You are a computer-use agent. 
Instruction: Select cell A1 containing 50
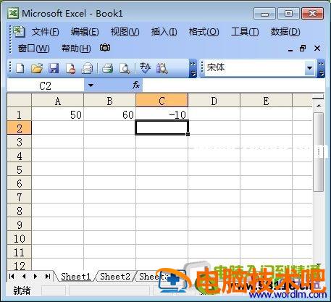(x=58, y=114)
